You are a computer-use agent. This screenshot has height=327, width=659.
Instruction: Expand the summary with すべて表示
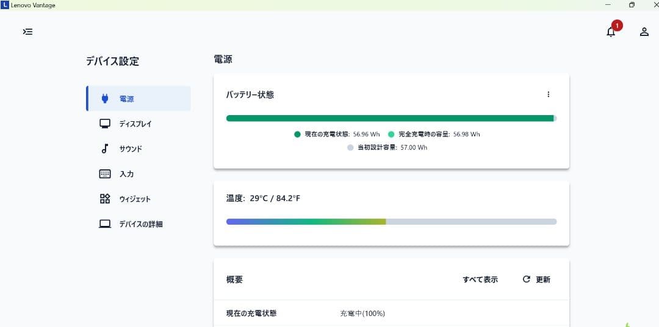(480, 280)
